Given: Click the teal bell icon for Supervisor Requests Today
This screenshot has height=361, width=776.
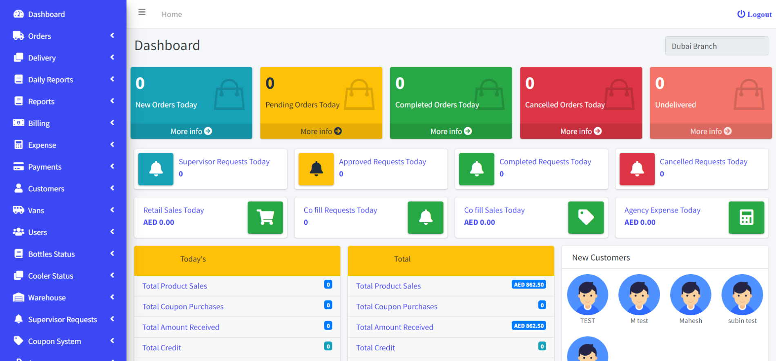Looking at the screenshot, I should click(x=156, y=169).
